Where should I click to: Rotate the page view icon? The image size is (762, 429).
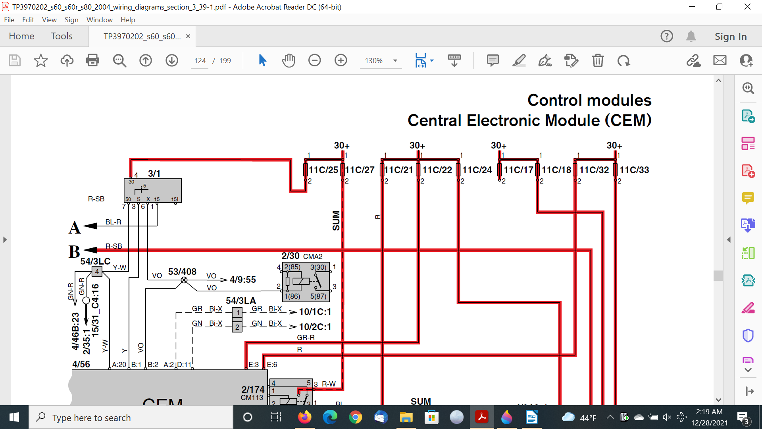coord(623,60)
